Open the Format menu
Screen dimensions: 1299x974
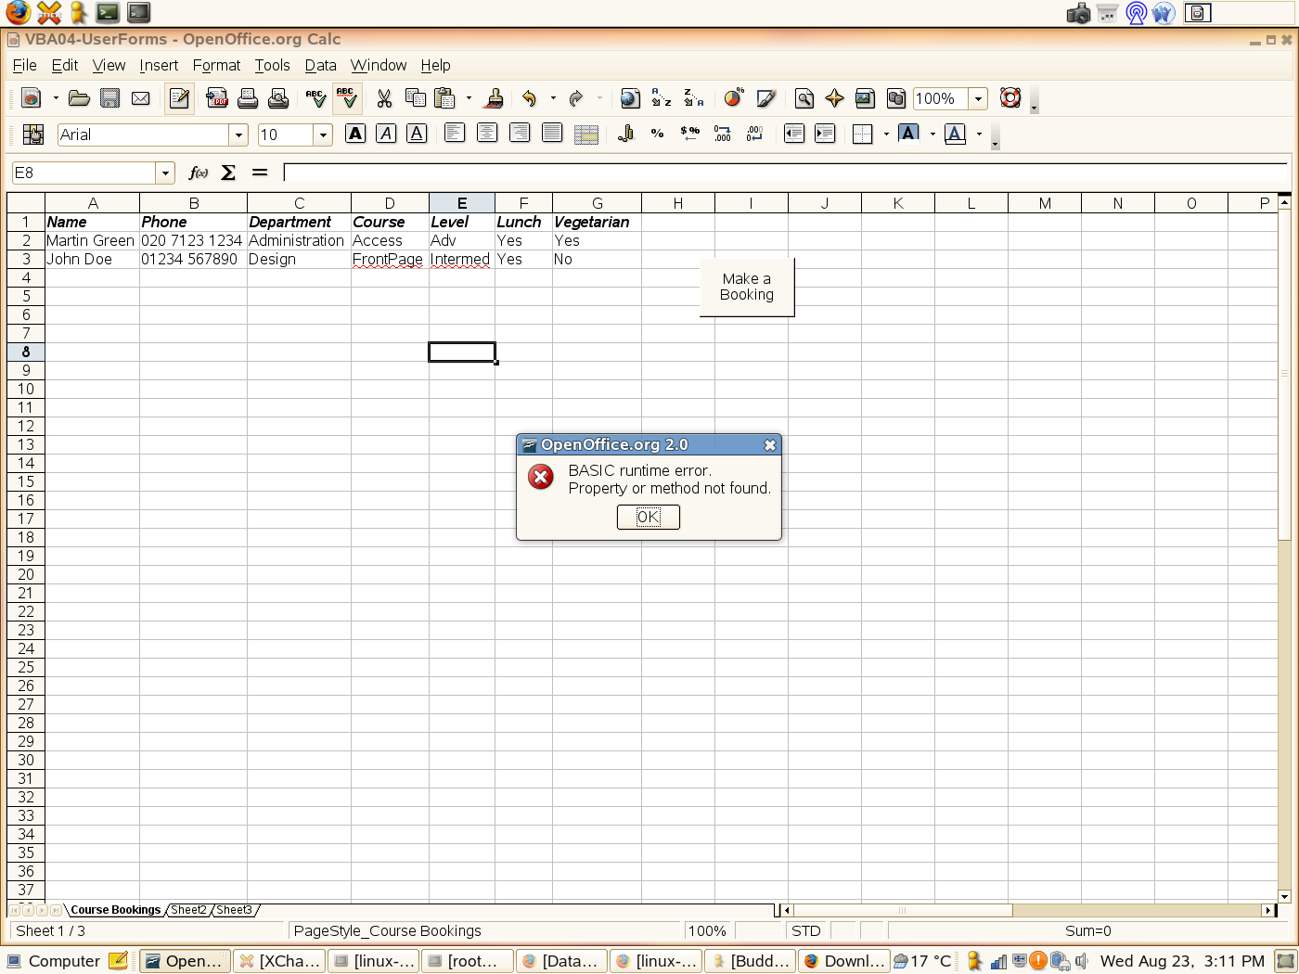(216, 65)
